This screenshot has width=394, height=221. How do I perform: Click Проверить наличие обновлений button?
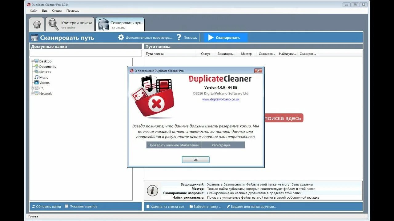tap(174, 145)
